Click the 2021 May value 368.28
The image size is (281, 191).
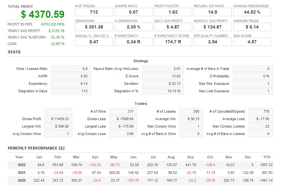[x=114, y=173]
